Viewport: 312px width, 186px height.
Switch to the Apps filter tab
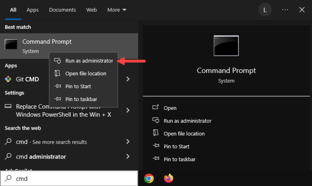32,10
